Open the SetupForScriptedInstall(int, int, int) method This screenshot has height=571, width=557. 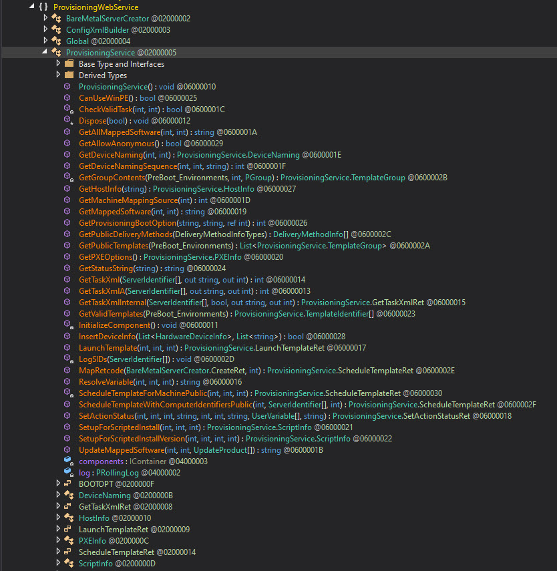pos(216,427)
